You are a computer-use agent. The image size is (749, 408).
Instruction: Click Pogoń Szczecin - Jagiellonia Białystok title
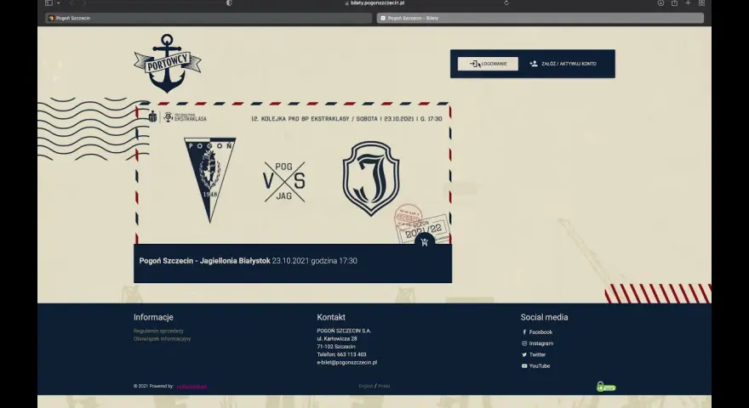[204, 261]
